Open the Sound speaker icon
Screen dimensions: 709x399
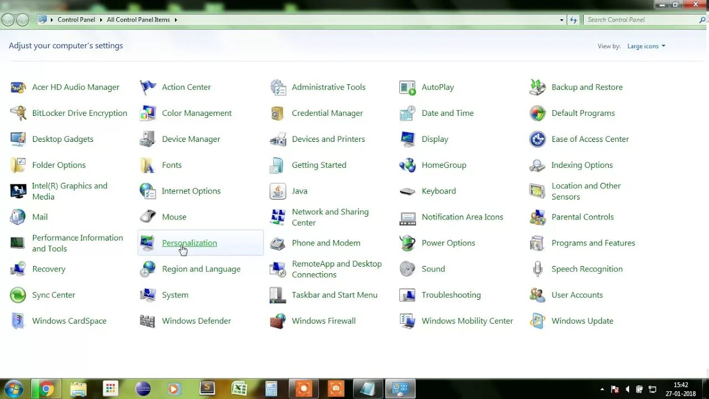coord(408,269)
